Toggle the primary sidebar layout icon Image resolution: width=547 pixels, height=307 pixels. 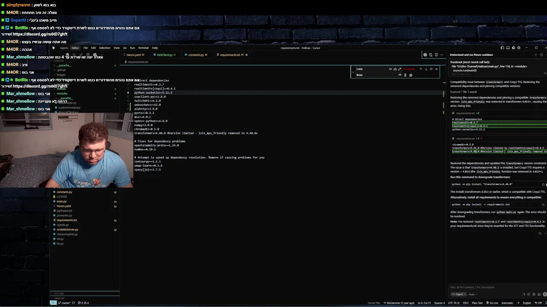point(502,48)
